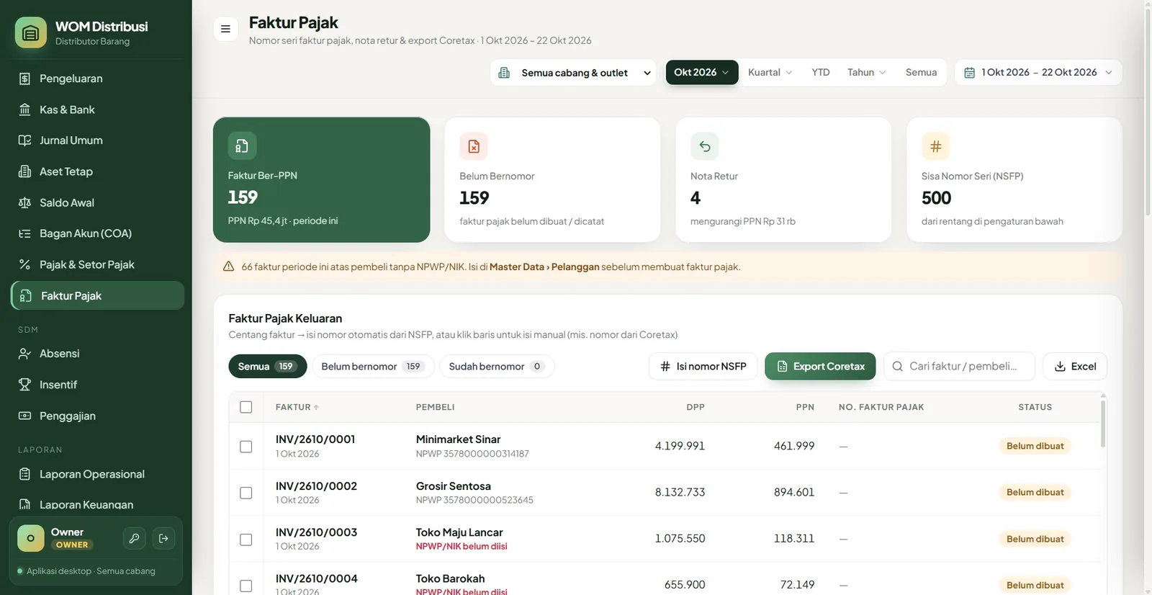Click the Pajak & Setor Pajak percent icon
This screenshot has width=1152, height=595.
pyautogui.click(x=24, y=264)
